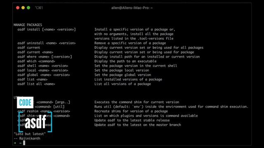
Task: Click the terminal title allen@Allens-iMac-Pro
Action: pyautogui.click(x=132, y=8)
